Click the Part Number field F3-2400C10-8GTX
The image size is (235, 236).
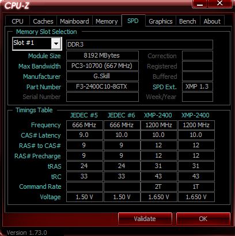[103, 86]
